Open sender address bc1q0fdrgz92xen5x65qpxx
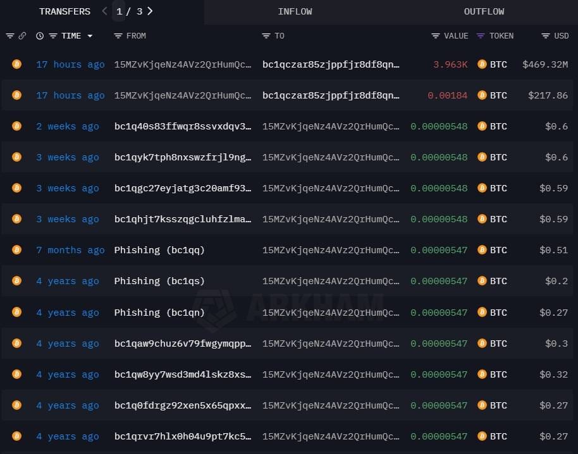 (x=183, y=405)
